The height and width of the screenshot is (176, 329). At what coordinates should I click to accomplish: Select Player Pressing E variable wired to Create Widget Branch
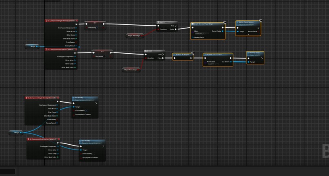134,36
